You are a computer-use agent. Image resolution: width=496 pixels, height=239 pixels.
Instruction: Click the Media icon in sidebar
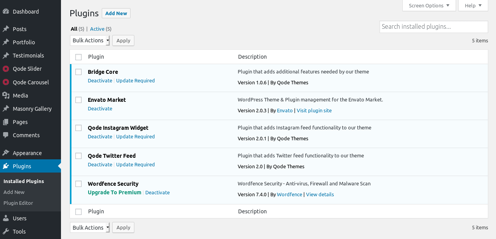[6, 96]
